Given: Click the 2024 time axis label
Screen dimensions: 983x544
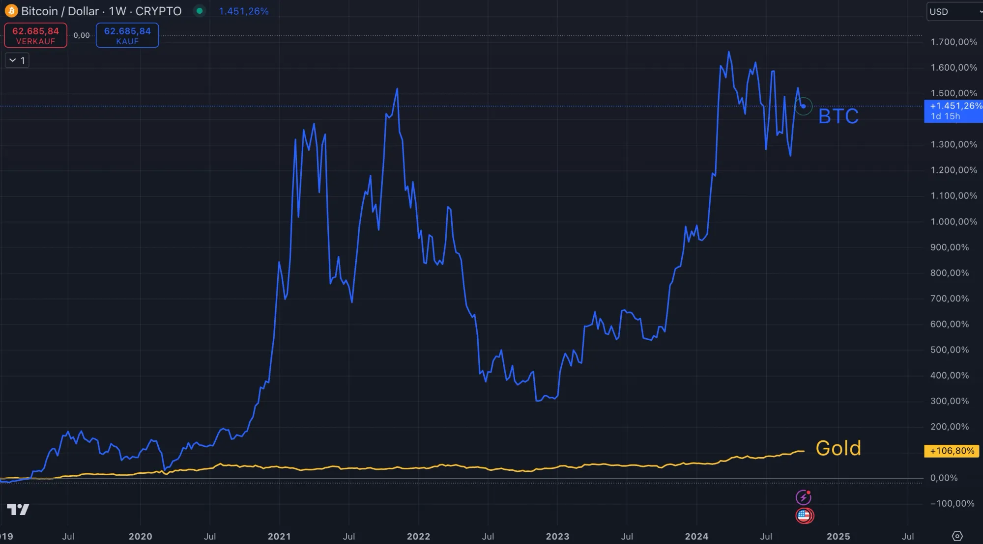Looking at the screenshot, I should tap(696, 537).
